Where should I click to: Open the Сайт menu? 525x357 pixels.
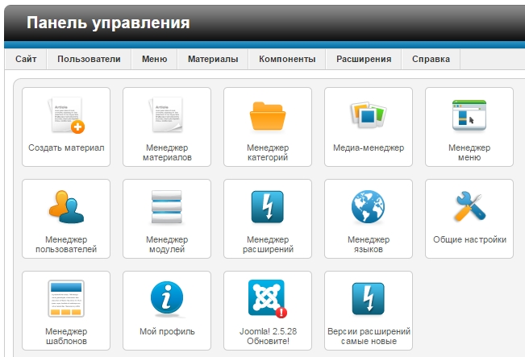[26, 59]
